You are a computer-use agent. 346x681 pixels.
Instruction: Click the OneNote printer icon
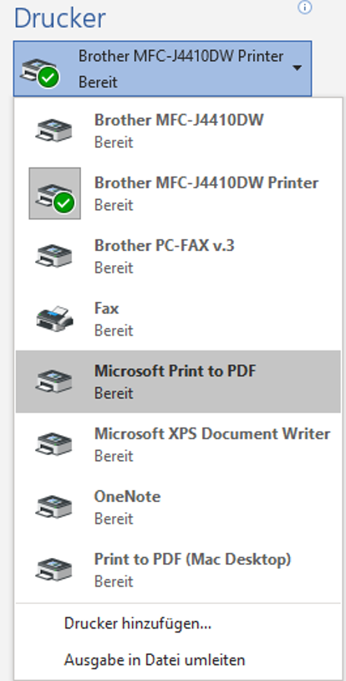[53, 506]
